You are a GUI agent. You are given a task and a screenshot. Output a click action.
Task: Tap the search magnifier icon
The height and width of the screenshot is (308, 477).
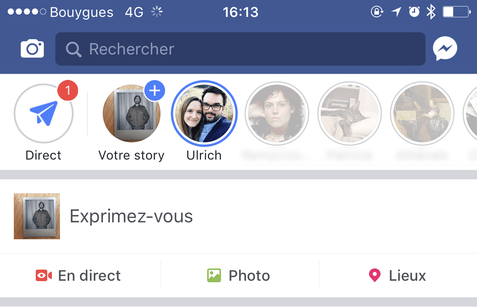(x=73, y=50)
